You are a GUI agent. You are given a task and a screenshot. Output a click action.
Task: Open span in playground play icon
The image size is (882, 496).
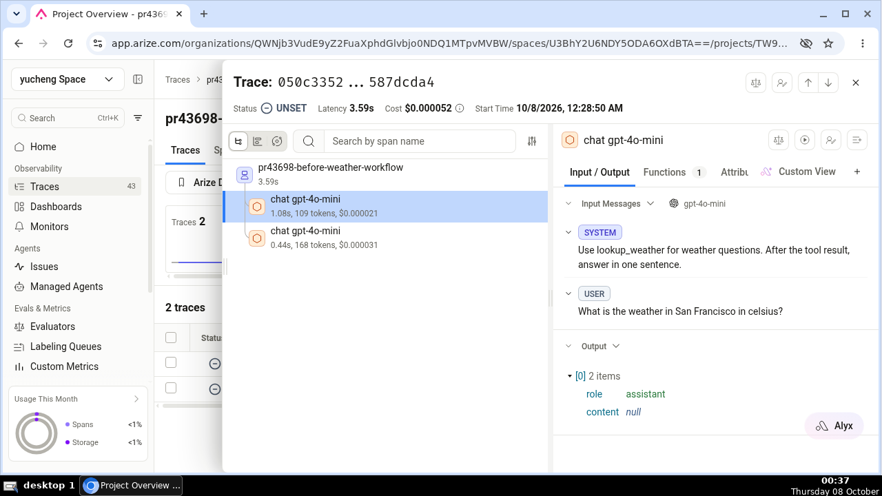coord(805,140)
